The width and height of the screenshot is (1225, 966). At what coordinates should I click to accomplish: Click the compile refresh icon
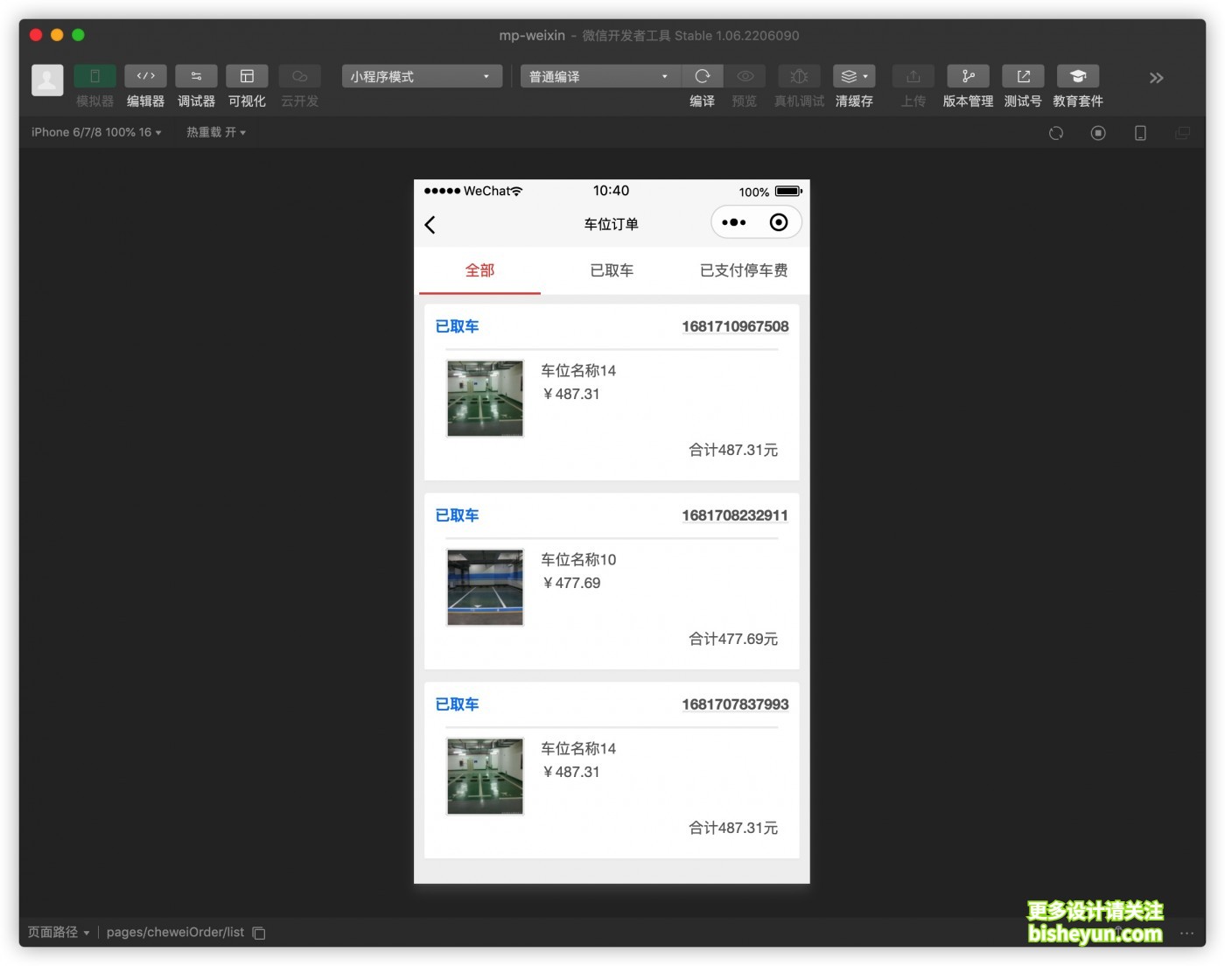(702, 77)
